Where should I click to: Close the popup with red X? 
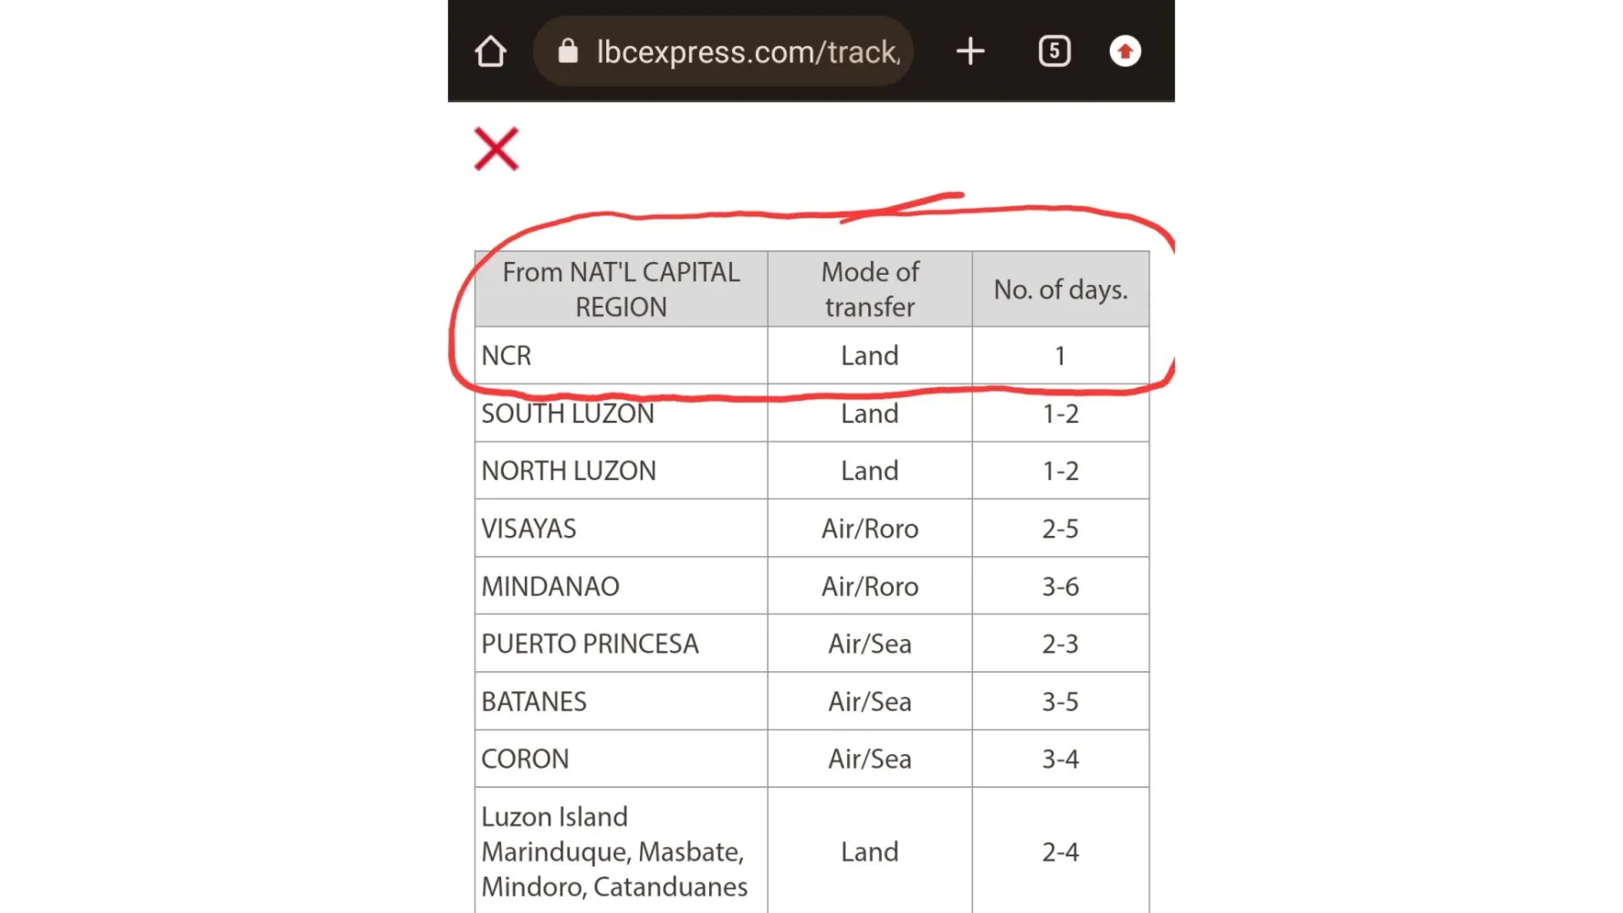(x=497, y=149)
